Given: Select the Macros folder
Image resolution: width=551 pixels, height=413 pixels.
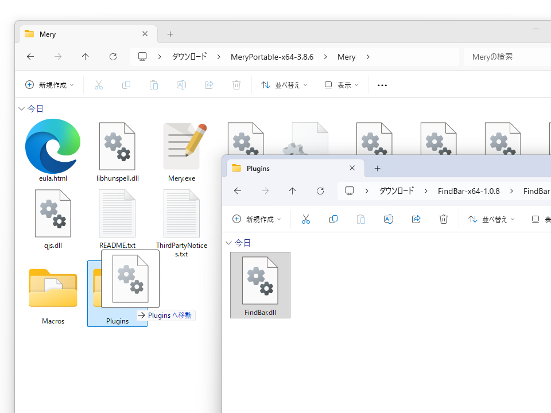Looking at the screenshot, I should point(53,296).
